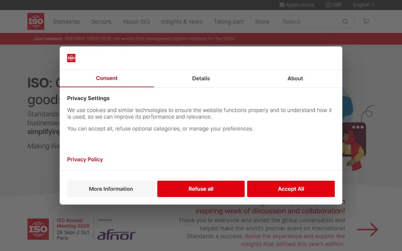Open the Sectors menu
Viewport: 402px width, 251px height.
[x=101, y=22]
